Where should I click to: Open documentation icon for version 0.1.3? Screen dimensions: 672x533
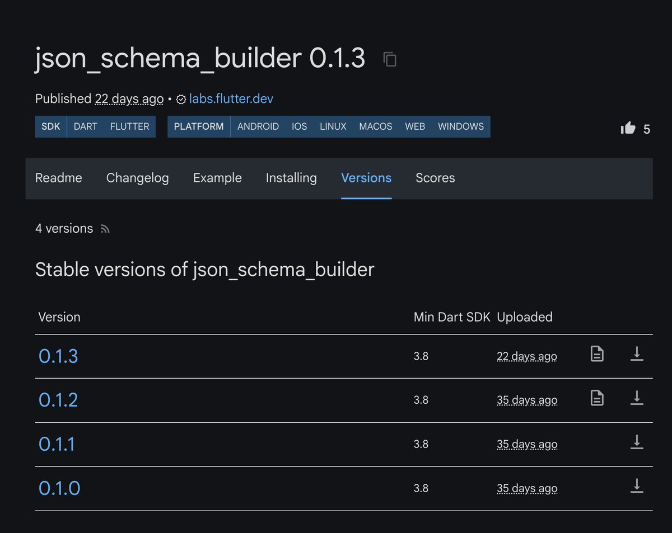(598, 354)
